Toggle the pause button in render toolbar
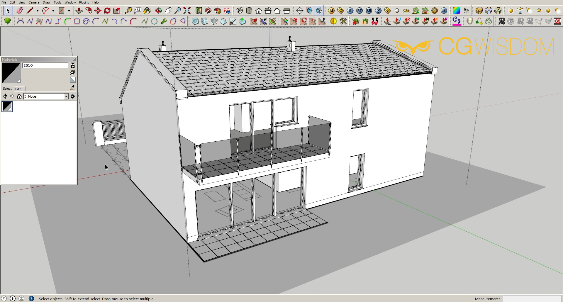The width and height of the screenshot is (563, 302). [x=444, y=11]
